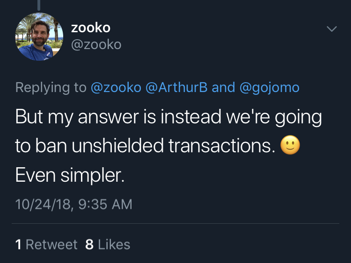Open the blue @zooko mention in reply line

[x=116, y=87]
